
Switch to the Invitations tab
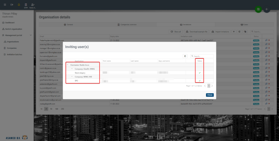185,24
